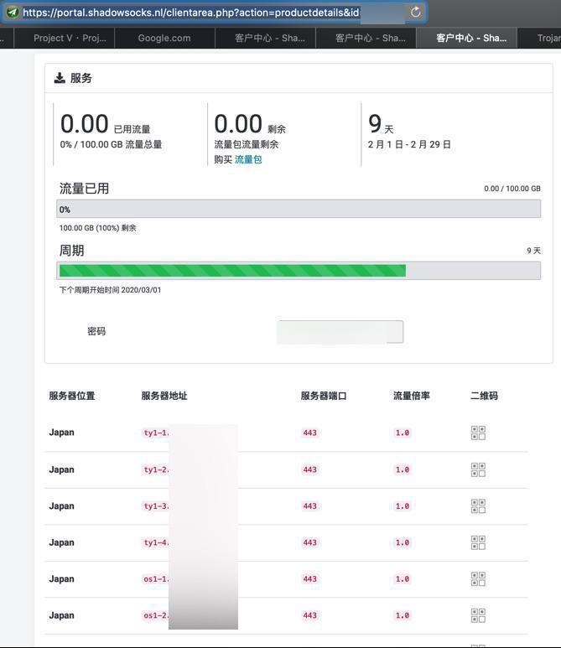Click the reload icon in address bar

pyautogui.click(x=415, y=12)
